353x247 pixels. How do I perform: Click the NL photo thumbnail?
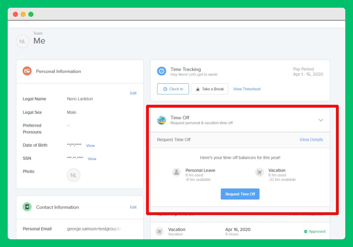tap(74, 175)
